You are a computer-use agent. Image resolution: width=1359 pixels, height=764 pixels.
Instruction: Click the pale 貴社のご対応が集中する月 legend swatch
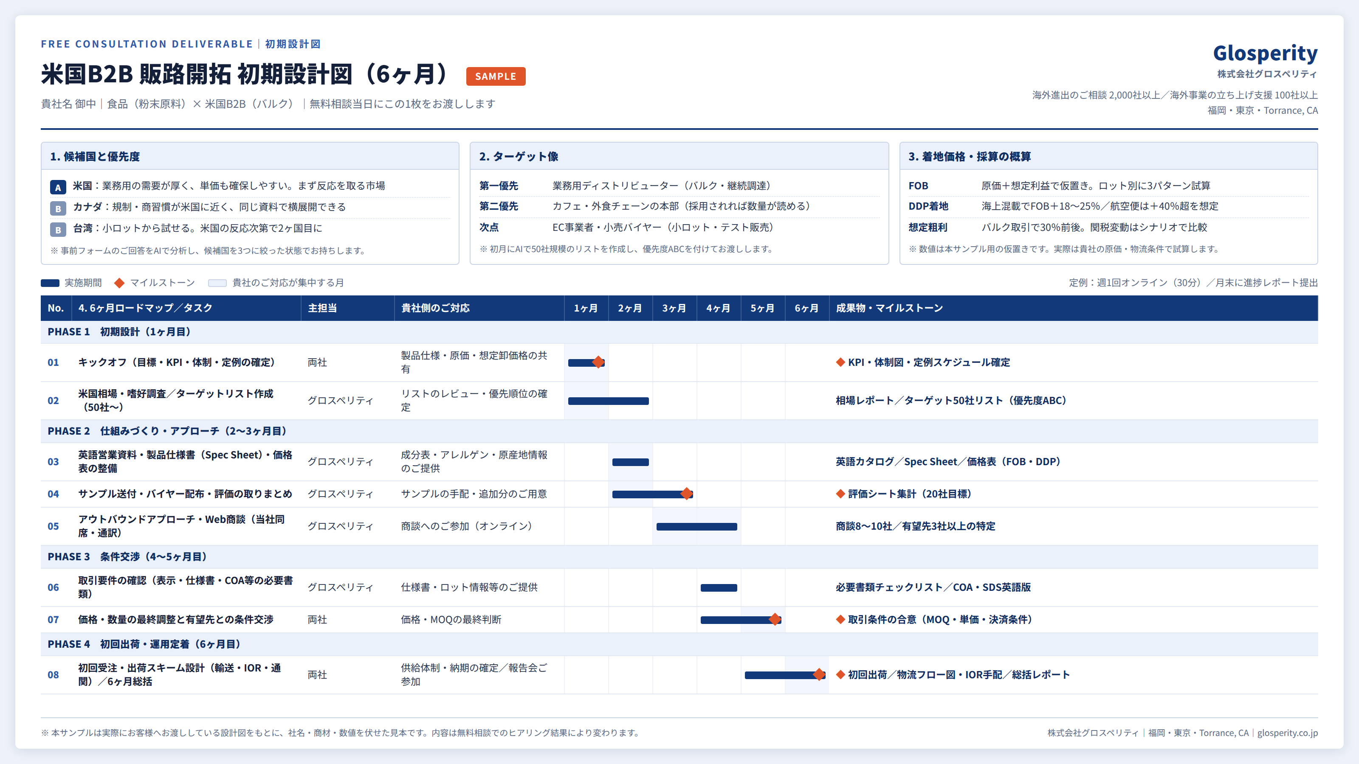click(x=217, y=283)
